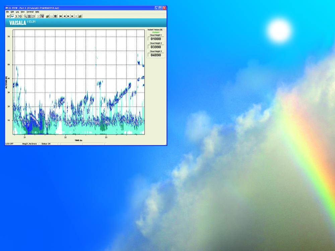Click the red-and-white printer-like toolbar icon

(43, 16)
